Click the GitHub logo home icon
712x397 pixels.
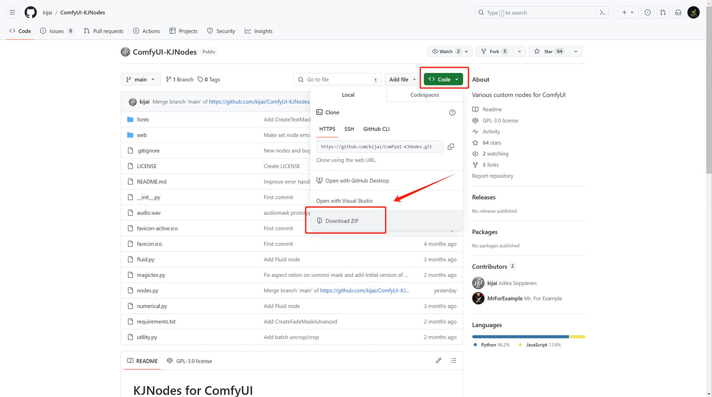[30, 12]
